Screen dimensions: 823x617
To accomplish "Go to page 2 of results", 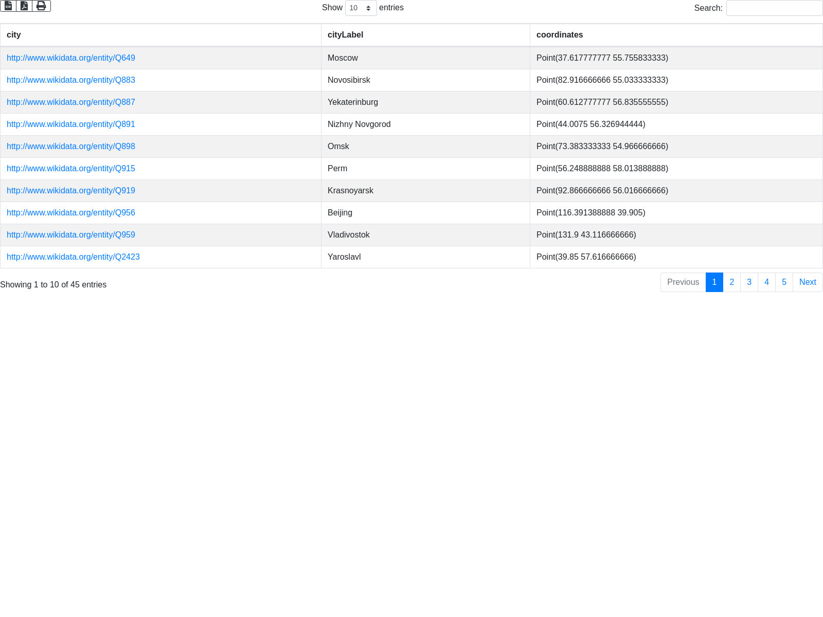I will coord(731,282).
